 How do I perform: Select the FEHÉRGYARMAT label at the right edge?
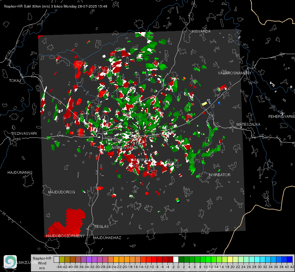282,117
